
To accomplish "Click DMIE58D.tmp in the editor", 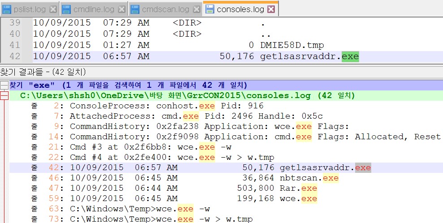I will tap(292, 45).
